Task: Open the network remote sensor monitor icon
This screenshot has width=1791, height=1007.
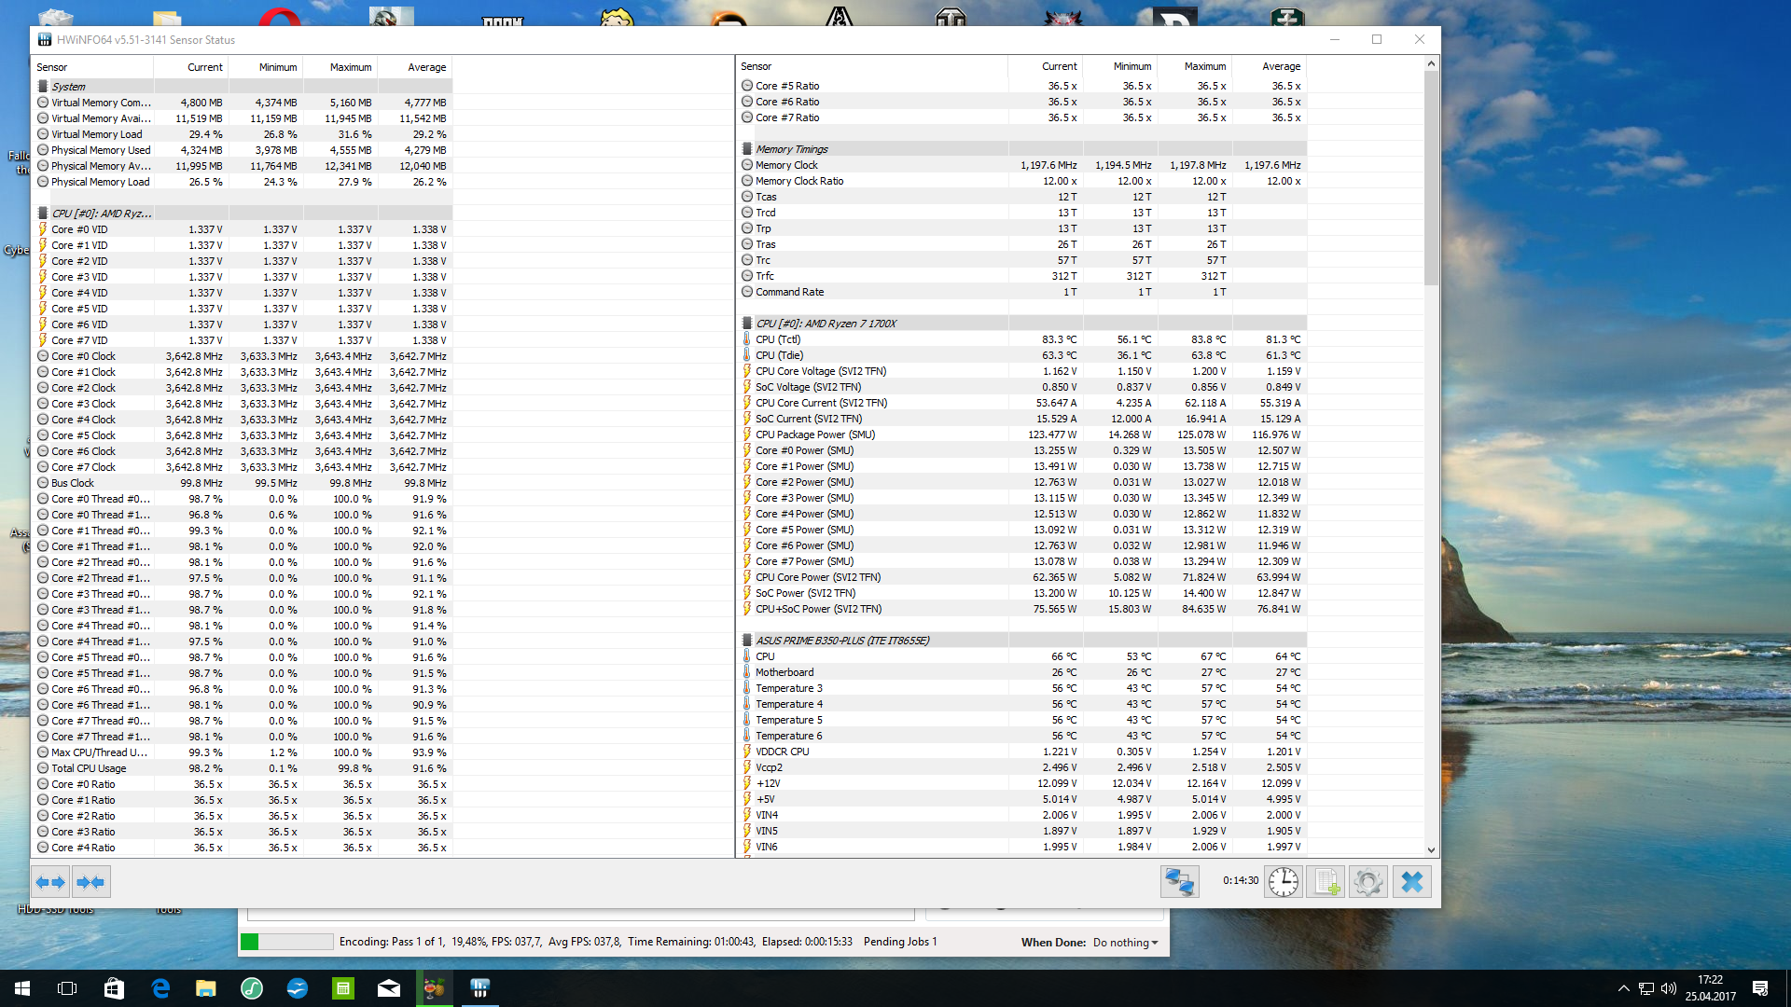Action: 1179,881
